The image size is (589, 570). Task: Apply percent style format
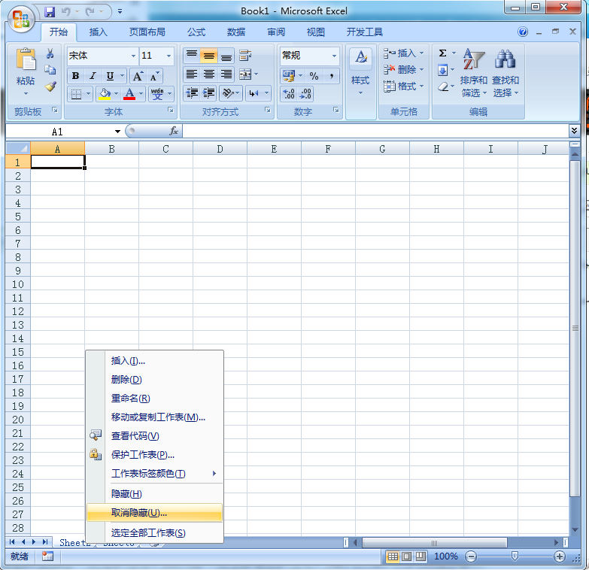click(314, 76)
